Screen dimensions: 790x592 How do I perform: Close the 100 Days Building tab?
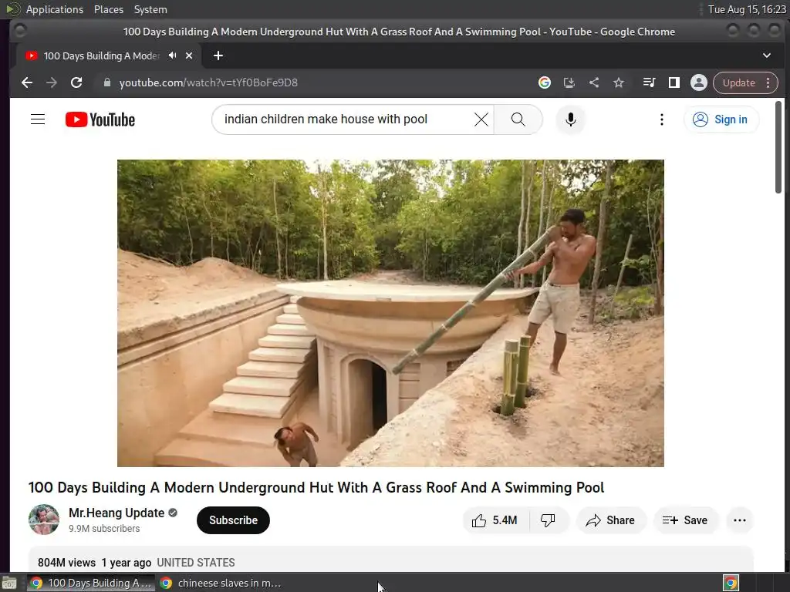189,55
